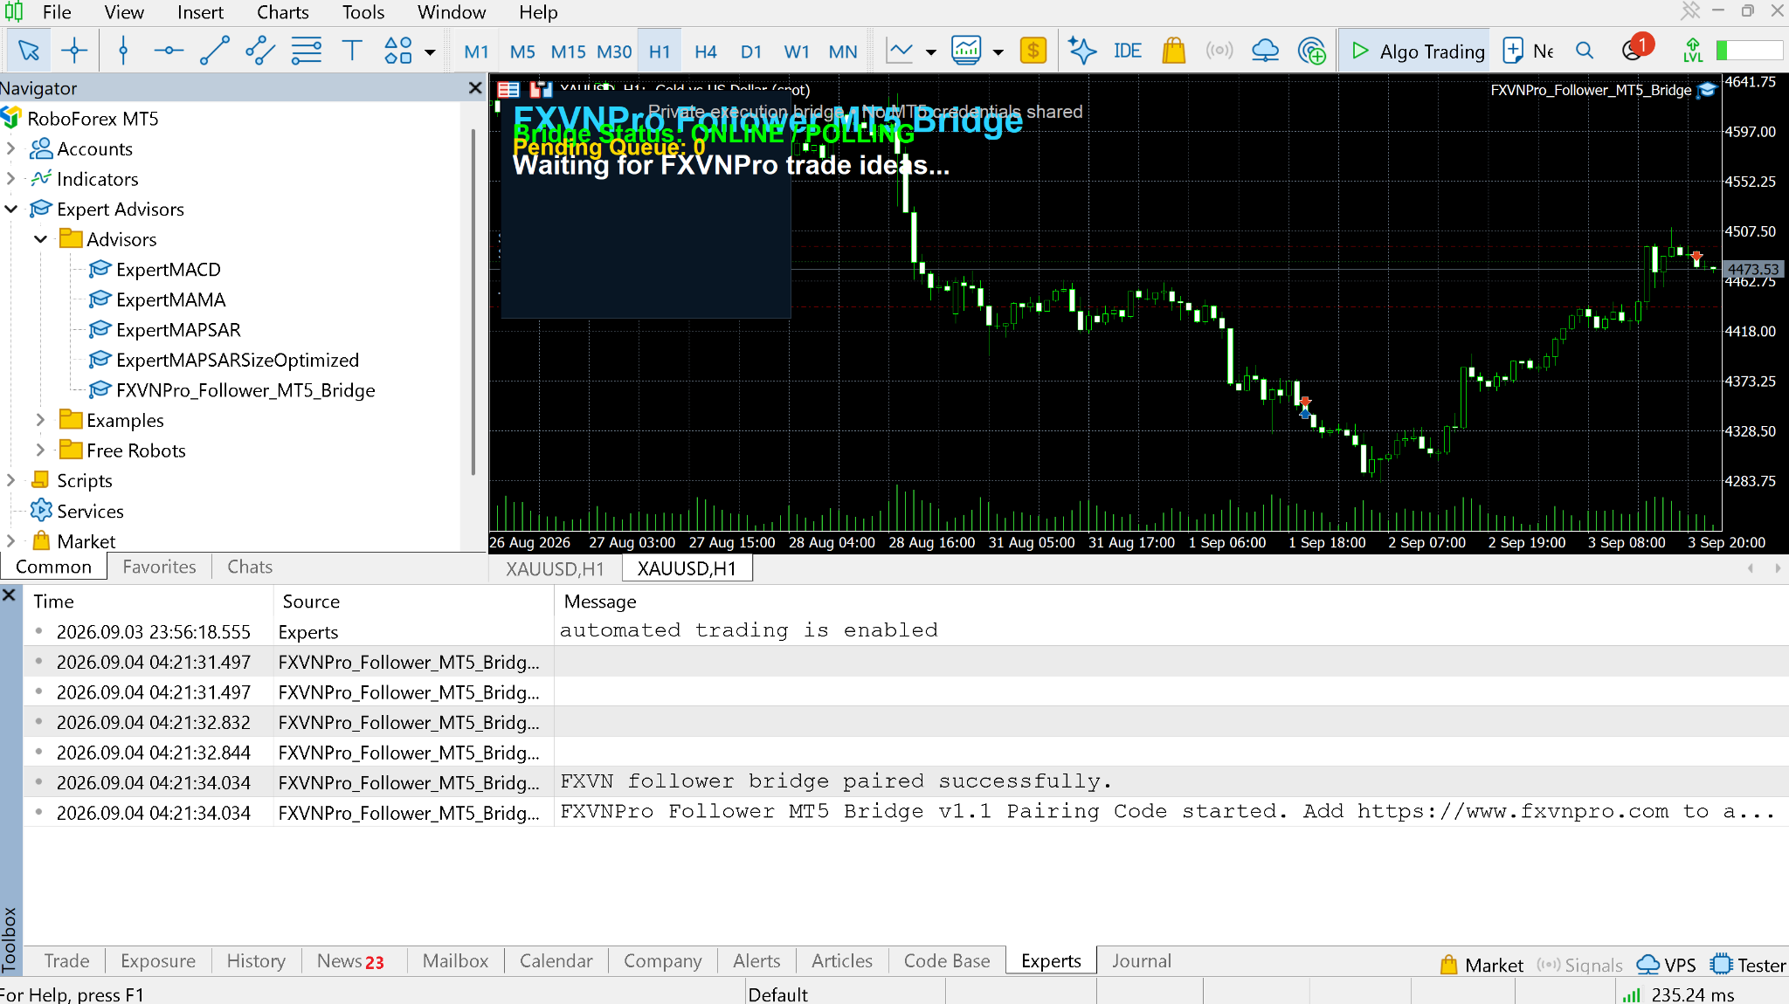Select the cursor arrow tool
Image resolution: width=1789 pixels, height=1004 pixels.
pyautogui.click(x=29, y=51)
